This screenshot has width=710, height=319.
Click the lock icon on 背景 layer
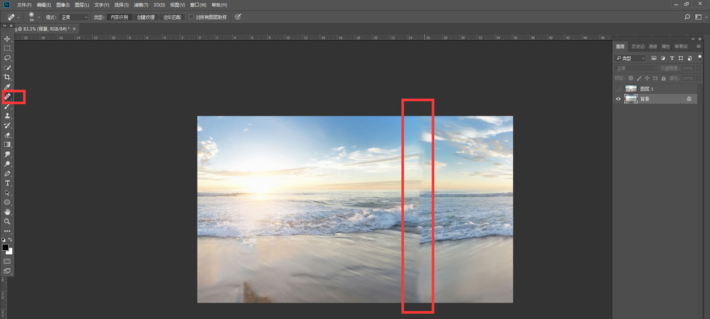point(689,99)
